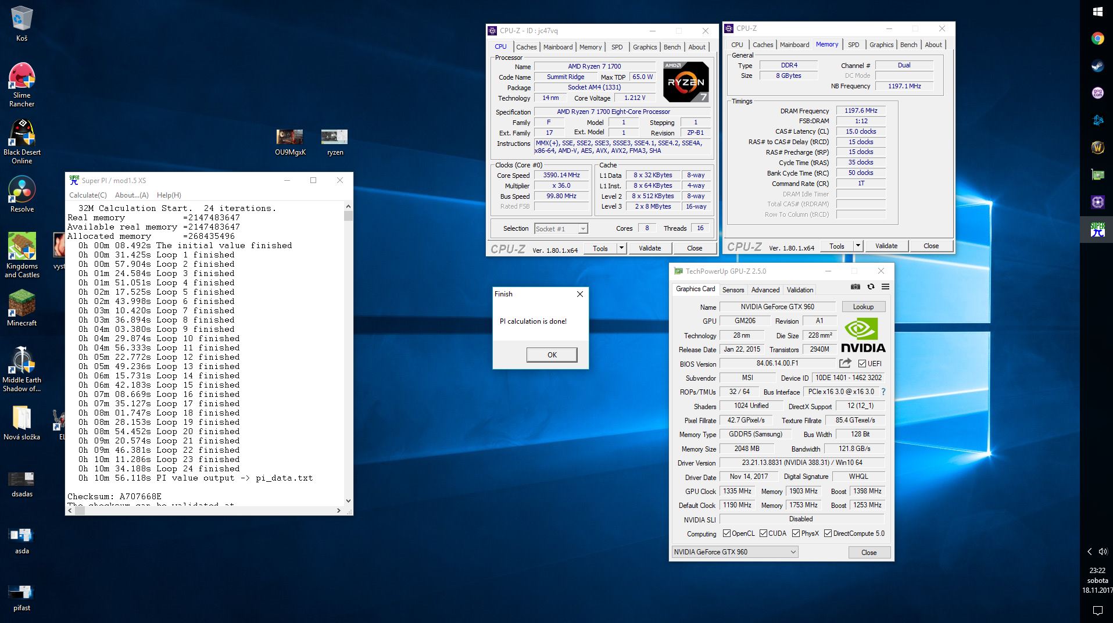Open the Socket #1 selection dropdown
The width and height of the screenshot is (1113, 623).
tap(561, 229)
